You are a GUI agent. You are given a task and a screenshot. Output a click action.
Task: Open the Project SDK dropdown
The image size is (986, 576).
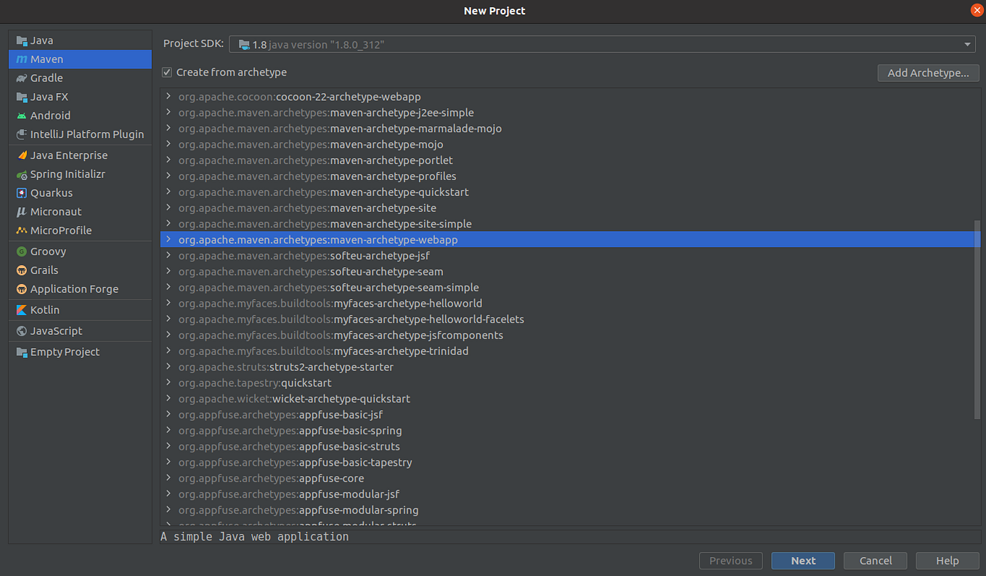[x=966, y=44]
